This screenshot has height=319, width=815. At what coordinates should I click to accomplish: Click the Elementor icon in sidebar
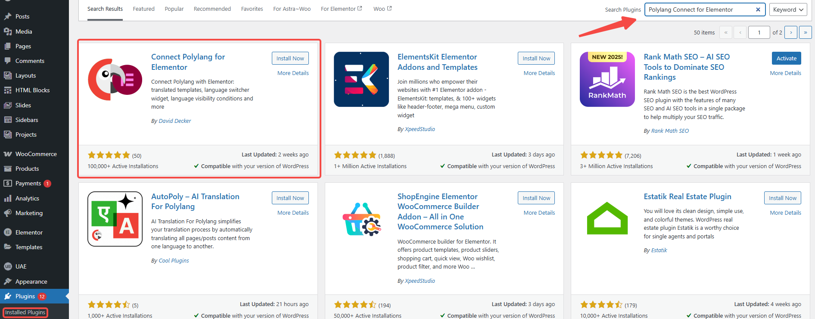(x=8, y=232)
